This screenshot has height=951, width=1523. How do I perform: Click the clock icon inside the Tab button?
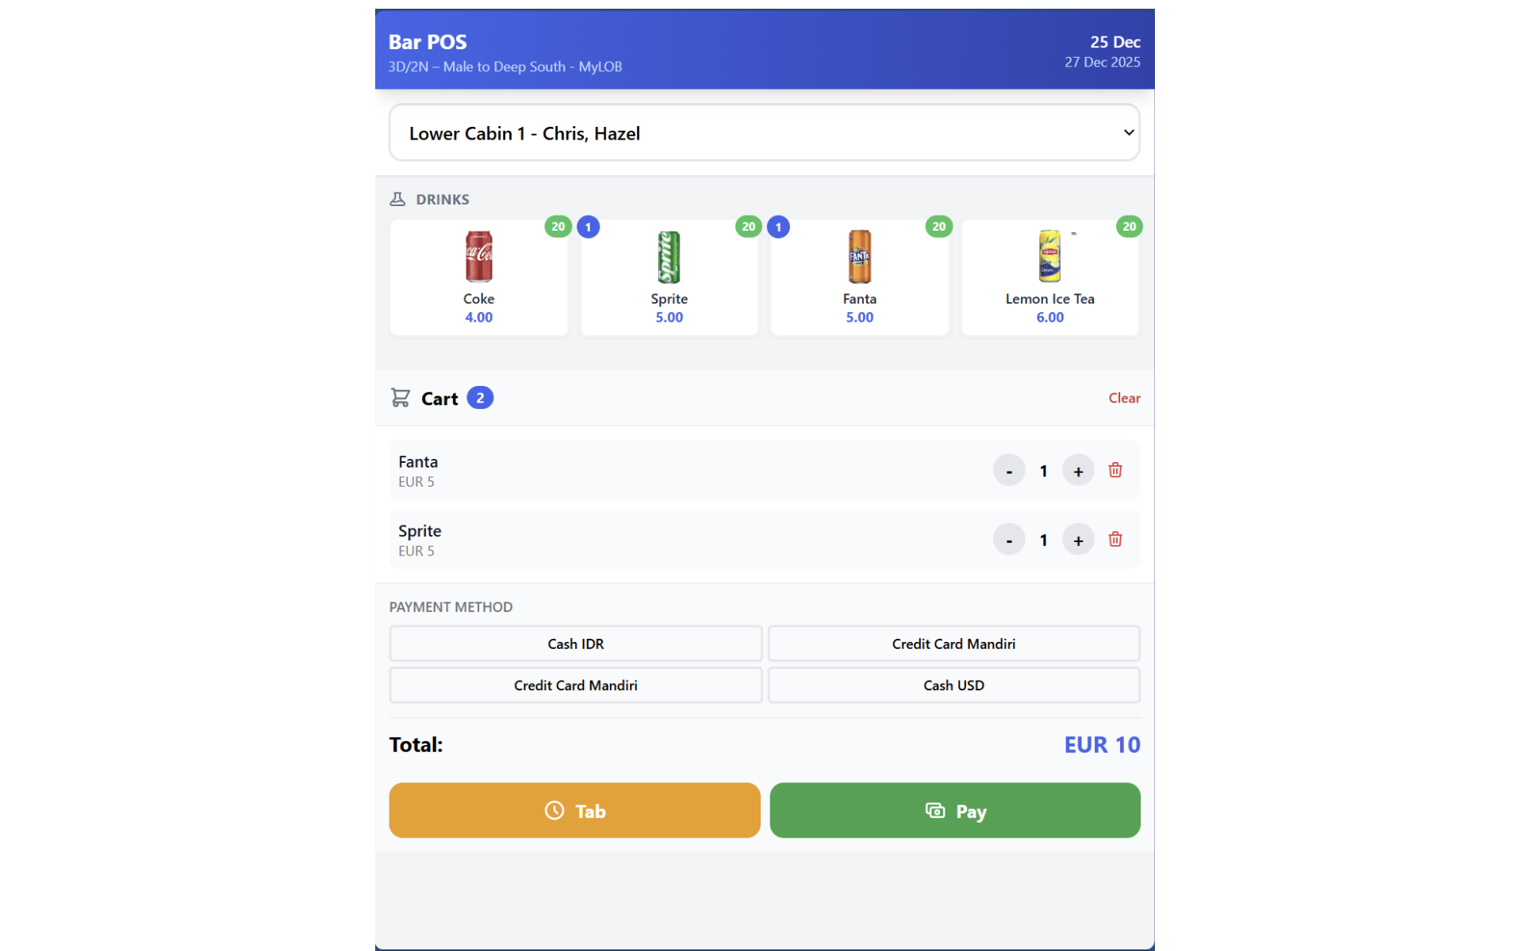554,810
